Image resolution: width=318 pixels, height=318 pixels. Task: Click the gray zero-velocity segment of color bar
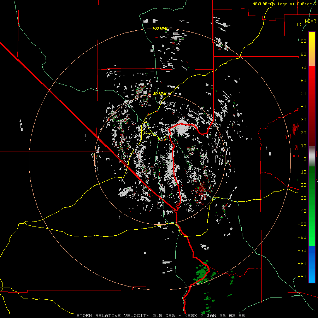312,157
